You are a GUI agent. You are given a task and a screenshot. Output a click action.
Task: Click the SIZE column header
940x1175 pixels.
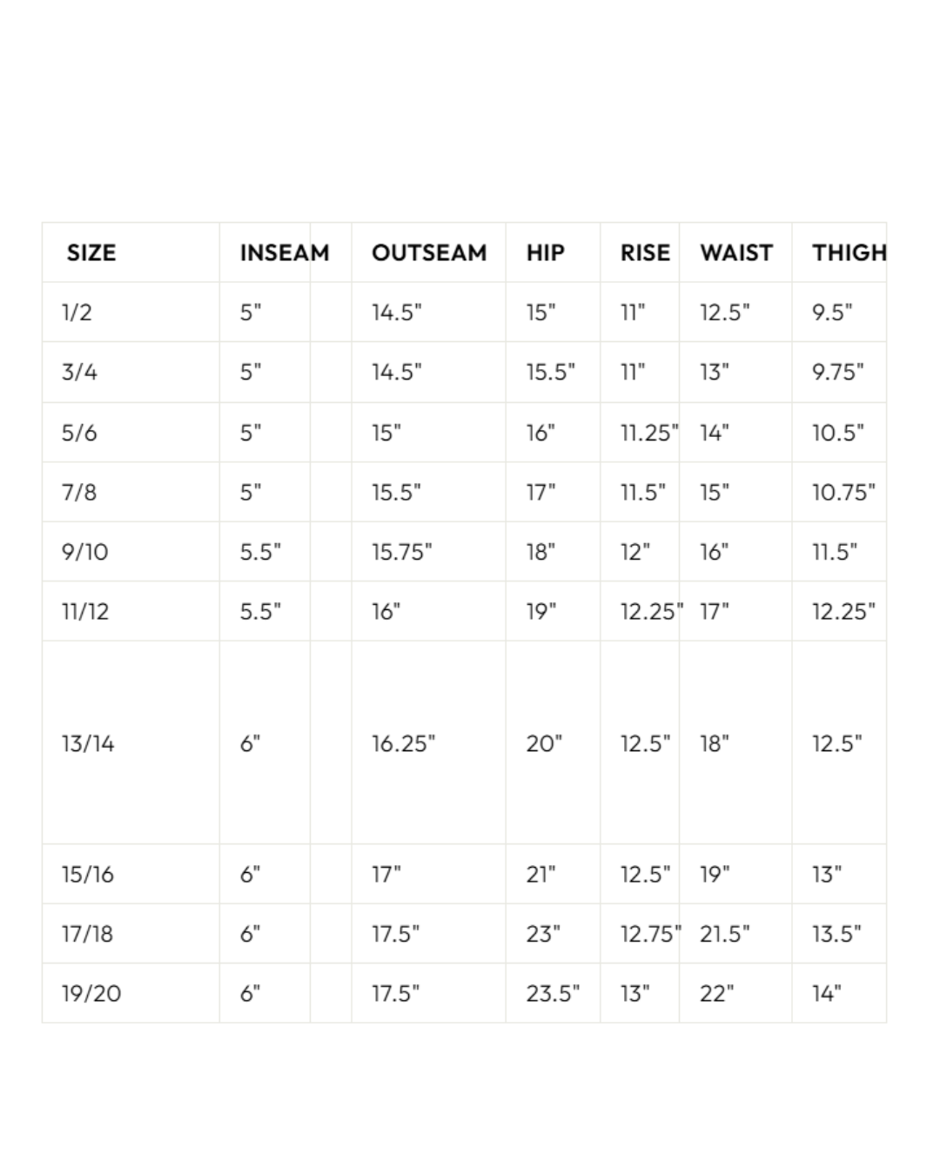tap(91, 253)
